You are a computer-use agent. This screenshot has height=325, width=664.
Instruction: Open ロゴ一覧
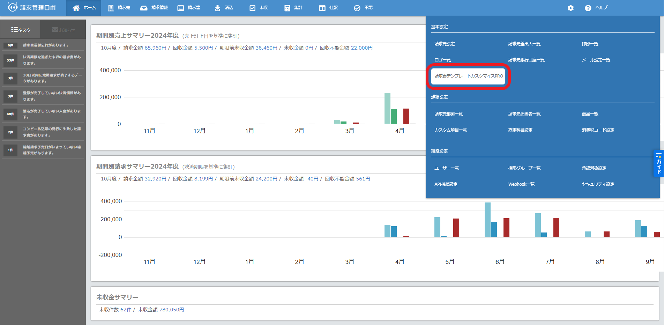442,60
